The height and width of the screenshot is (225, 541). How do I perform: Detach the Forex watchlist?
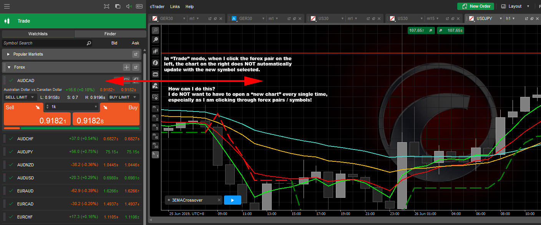coord(136,67)
